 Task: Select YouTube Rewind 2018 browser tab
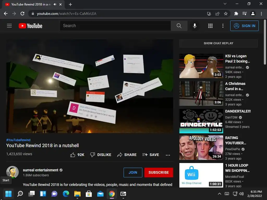coord(31,4)
